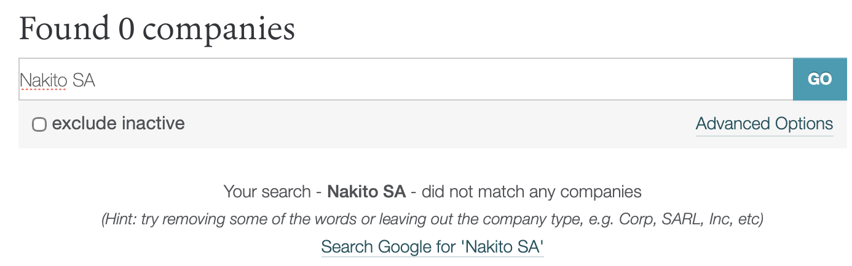Click the underlined word Nakito in search box
852x266 pixels.
[43, 80]
